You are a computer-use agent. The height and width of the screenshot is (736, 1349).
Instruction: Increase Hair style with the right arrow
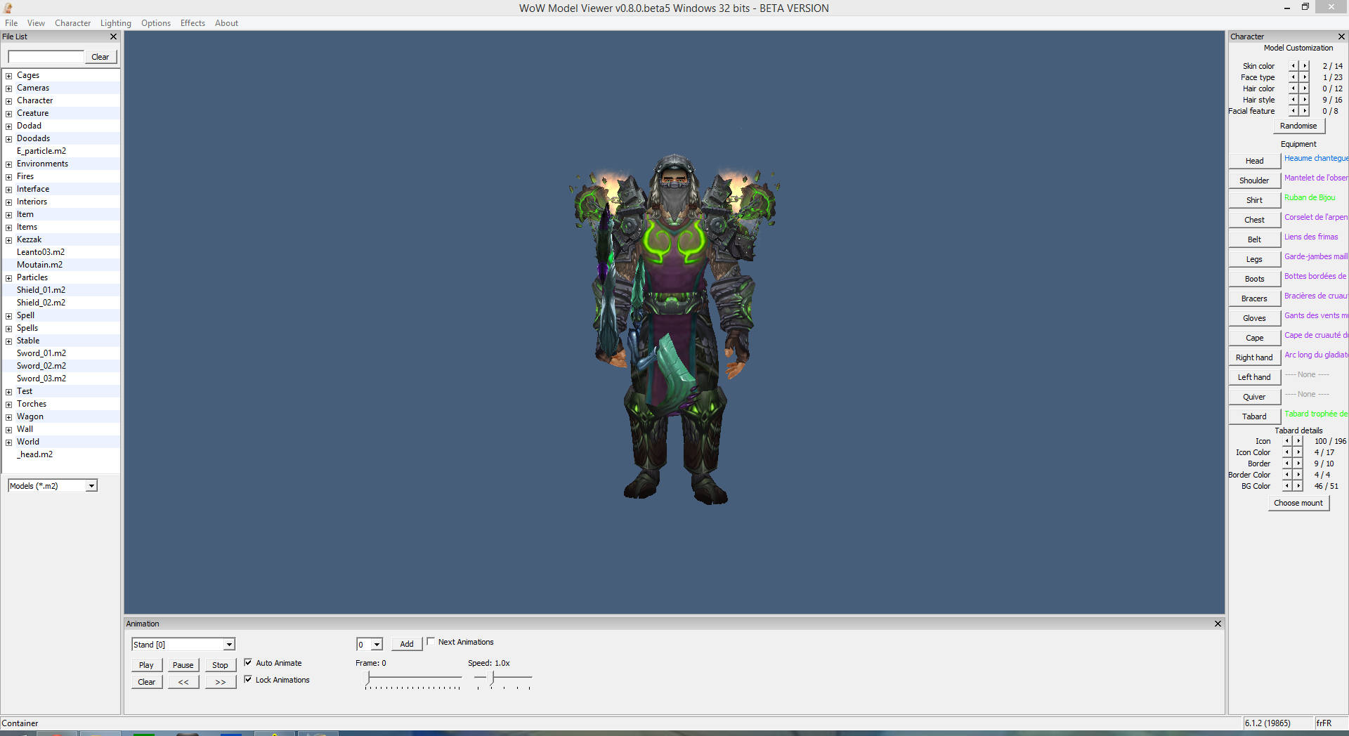tap(1304, 100)
